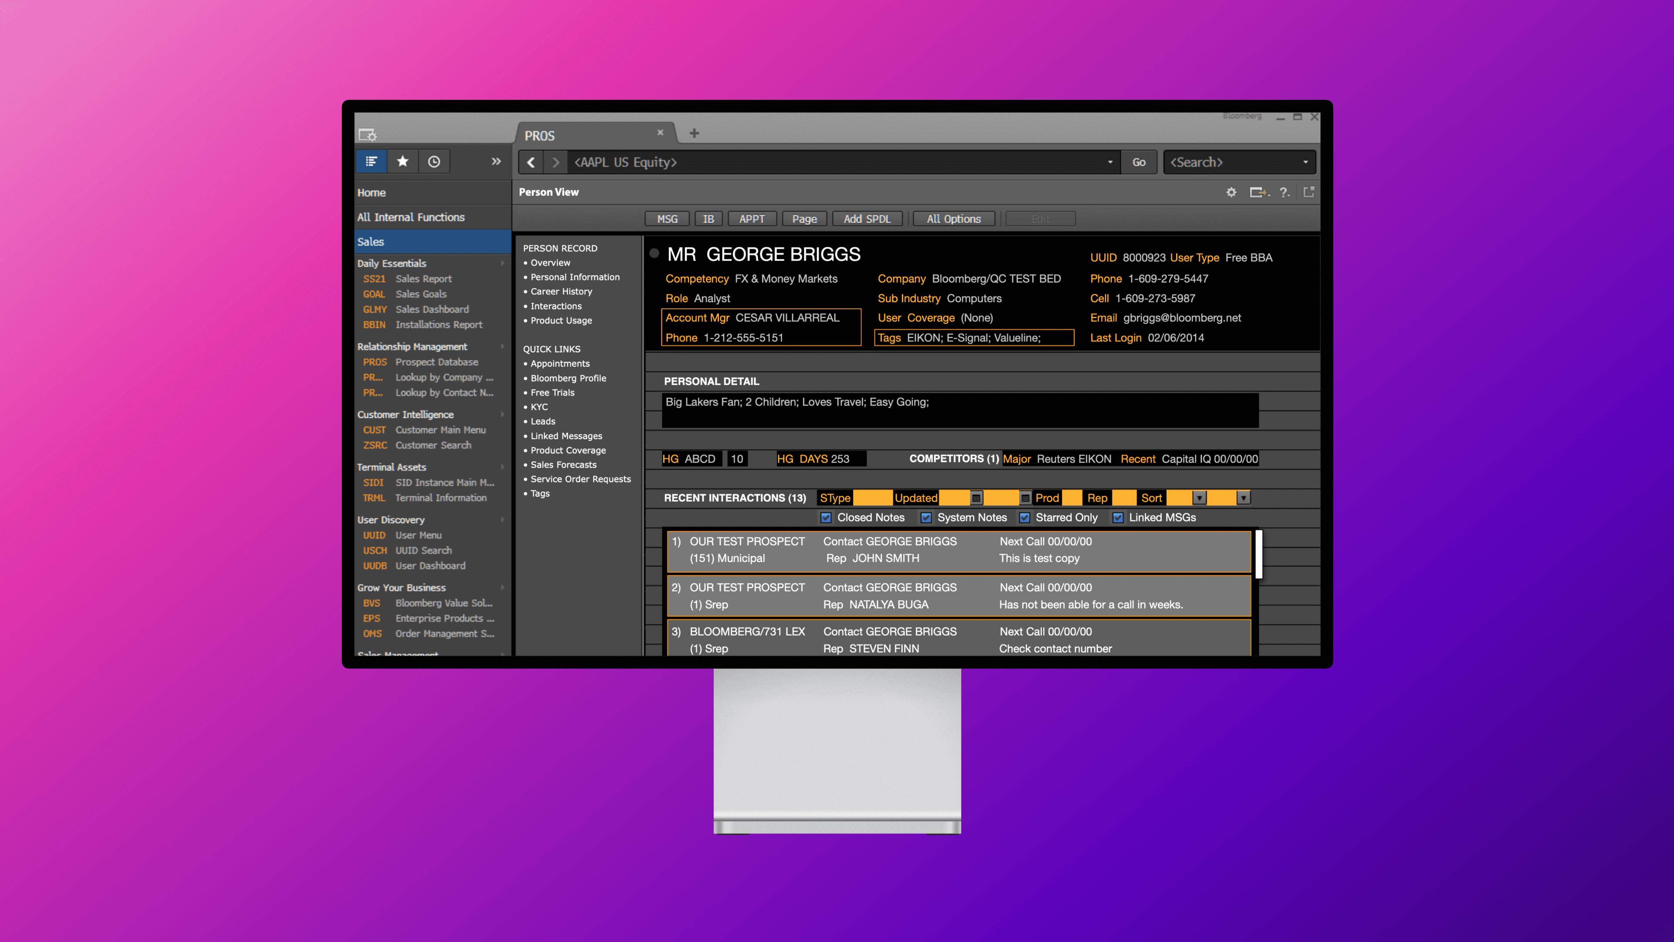The height and width of the screenshot is (942, 1674).
Task: Click the Add SPDL button
Action: click(868, 219)
